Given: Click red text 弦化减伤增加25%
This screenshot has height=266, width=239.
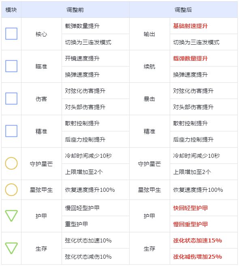Looking at the screenshot, I should (x=197, y=257).
